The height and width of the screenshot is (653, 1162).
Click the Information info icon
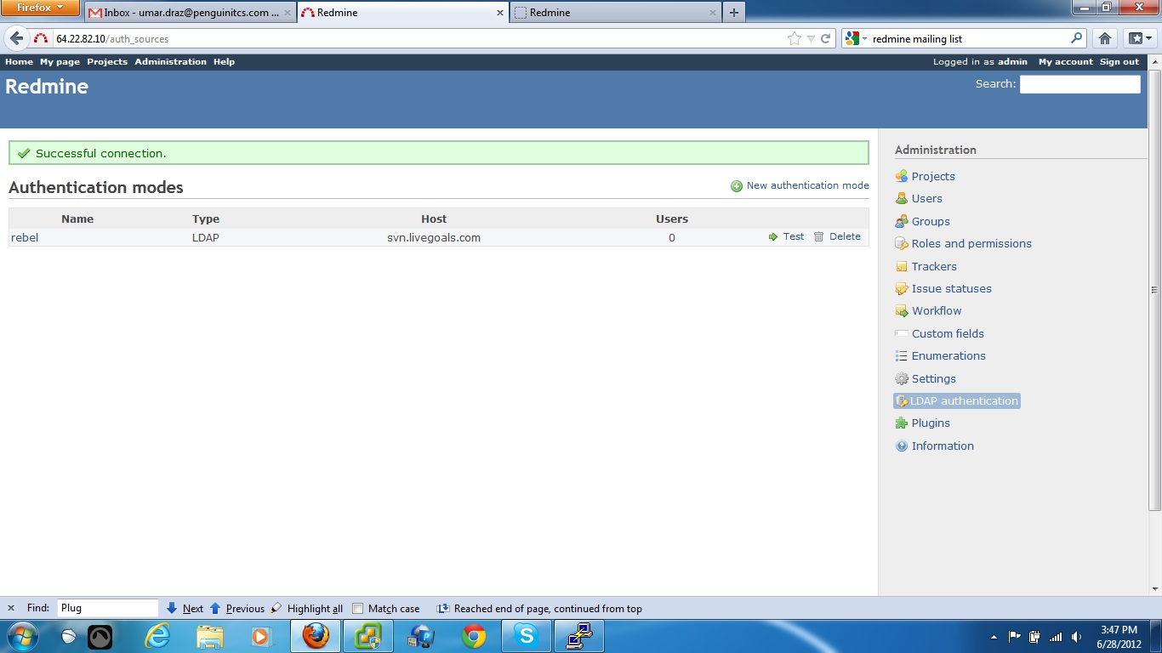point(901,446)
